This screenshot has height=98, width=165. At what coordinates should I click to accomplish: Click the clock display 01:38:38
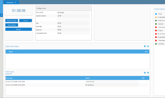coord(19,10)
